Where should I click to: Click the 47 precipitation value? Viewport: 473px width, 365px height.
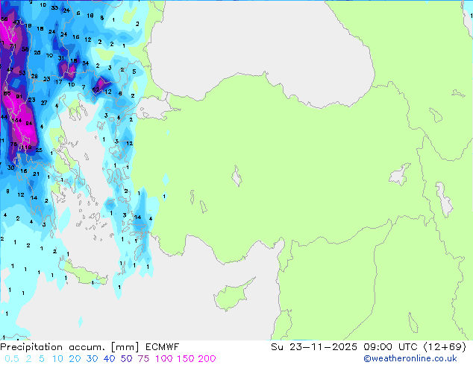(10, 70)
